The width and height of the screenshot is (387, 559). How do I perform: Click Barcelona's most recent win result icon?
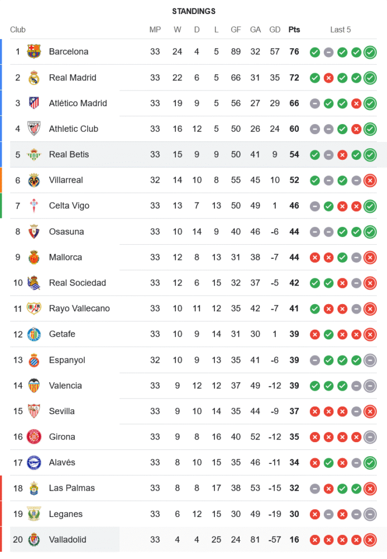point(370,52)
